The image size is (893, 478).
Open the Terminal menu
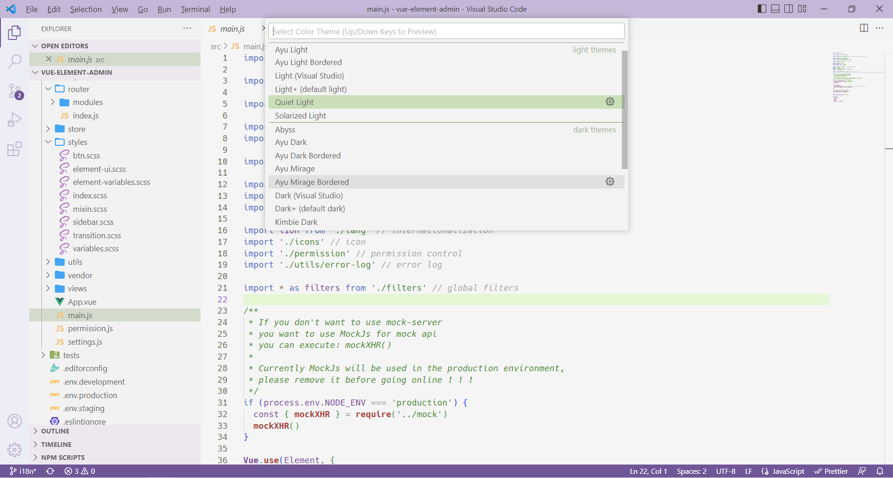(195, 9)
